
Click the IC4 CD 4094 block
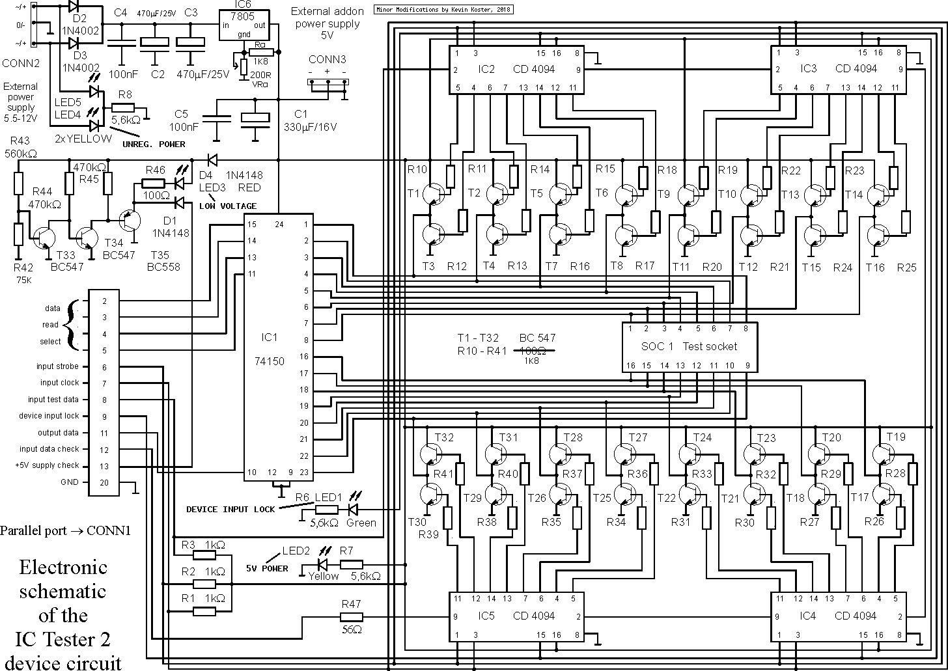tap(838, 616)
